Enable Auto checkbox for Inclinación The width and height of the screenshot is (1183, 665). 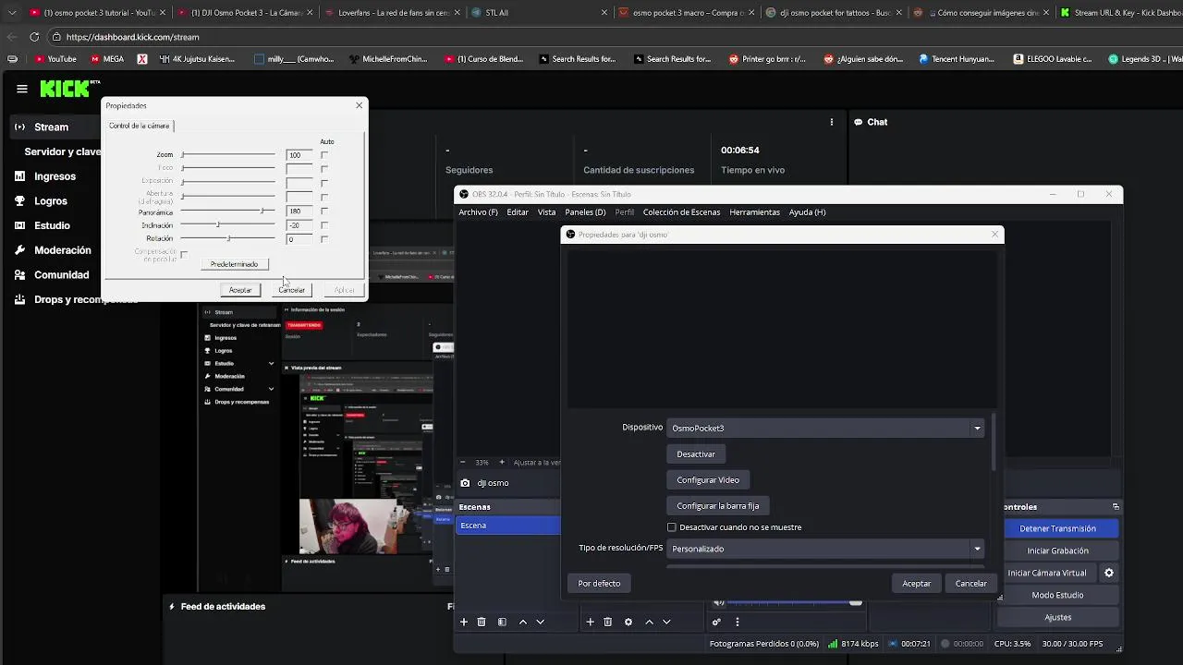coord(324,225)
